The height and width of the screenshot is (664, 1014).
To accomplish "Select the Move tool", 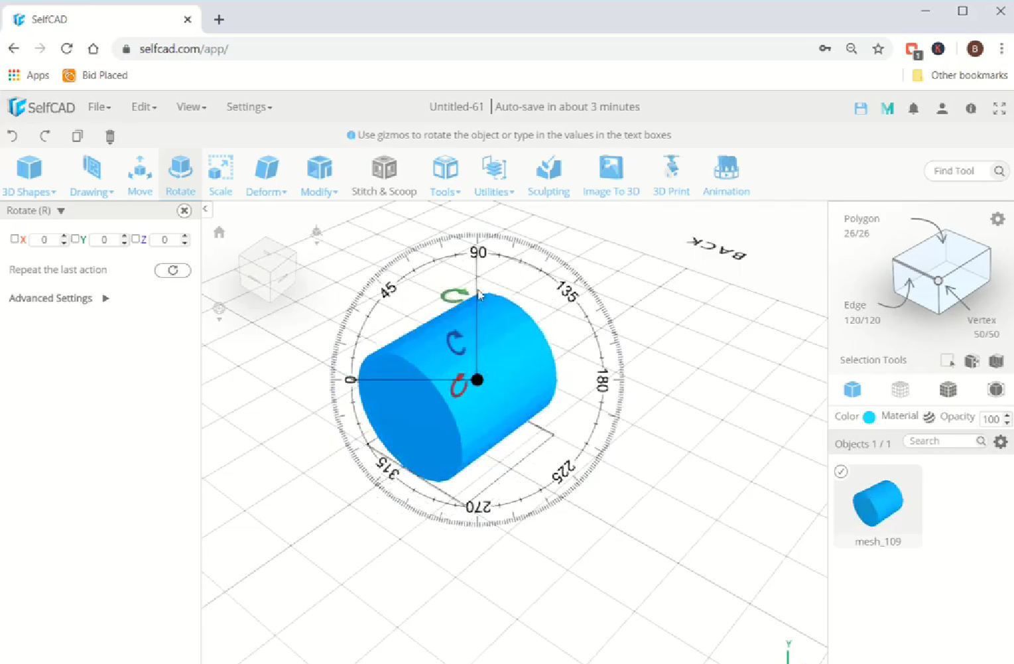I will coord(140,175).
